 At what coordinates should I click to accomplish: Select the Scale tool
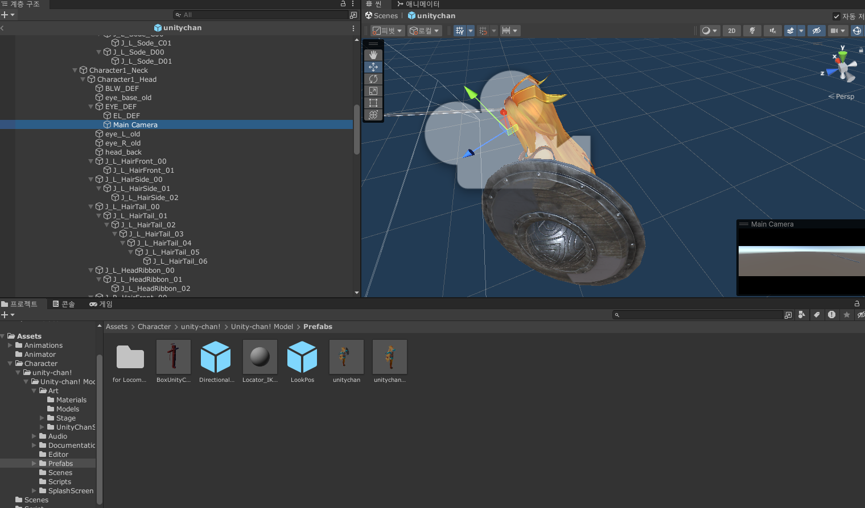[x=373, y=91]
